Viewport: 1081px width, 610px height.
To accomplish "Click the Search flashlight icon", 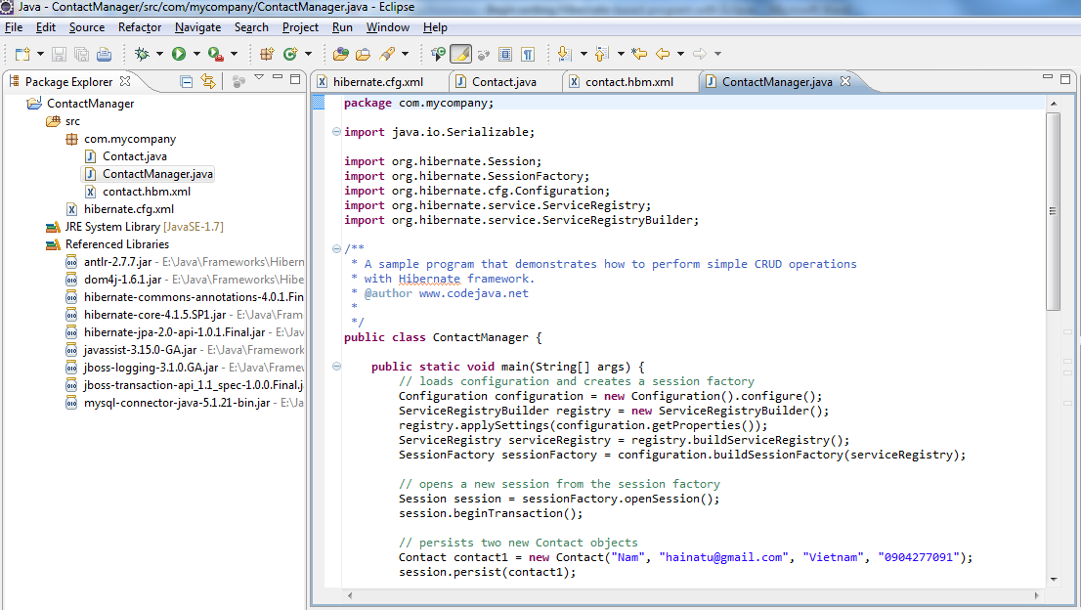I will pos(387,54).
